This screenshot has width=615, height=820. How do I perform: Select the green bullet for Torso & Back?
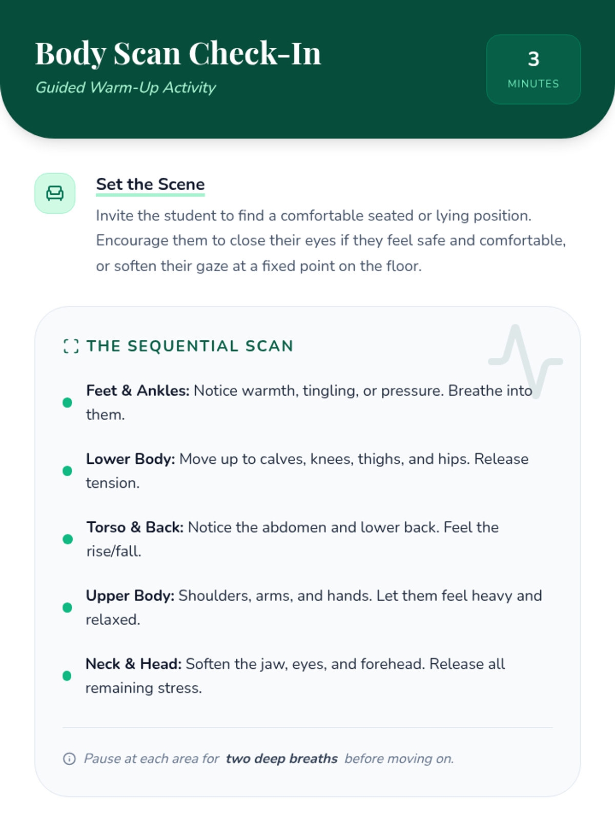pyautogui.click(x=67, y=539)
